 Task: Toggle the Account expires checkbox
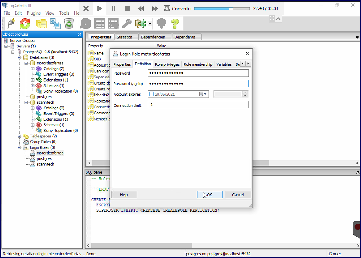[152, 94]
